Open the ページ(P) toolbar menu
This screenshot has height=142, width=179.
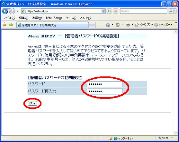coord(144,25)
